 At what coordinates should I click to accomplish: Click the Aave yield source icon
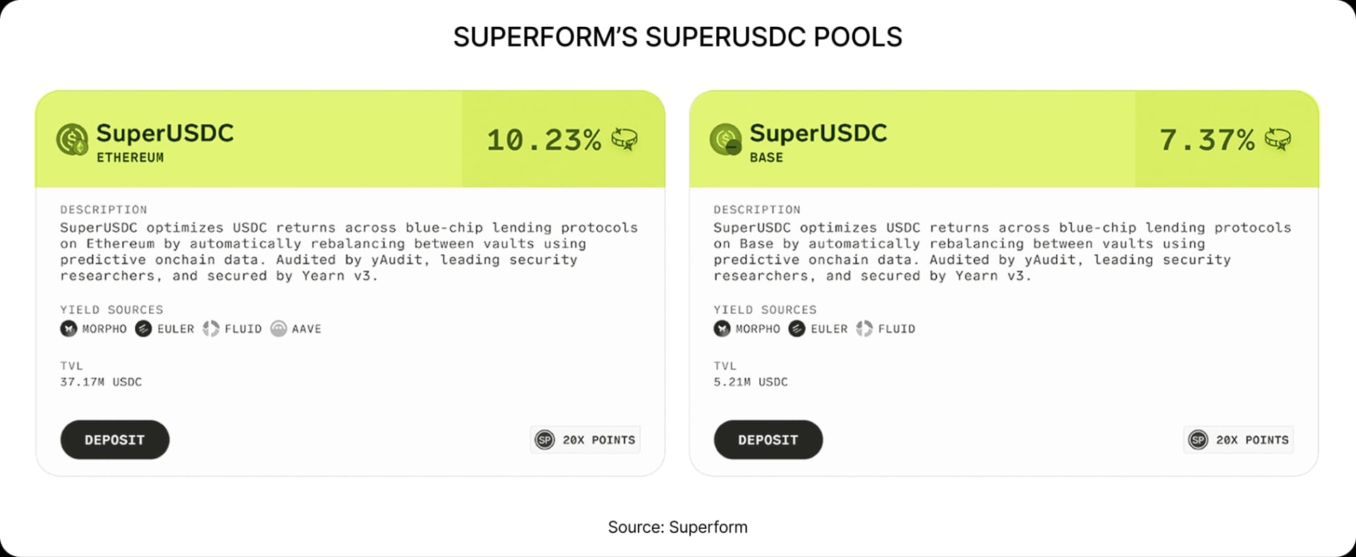(x=278, y=328)
